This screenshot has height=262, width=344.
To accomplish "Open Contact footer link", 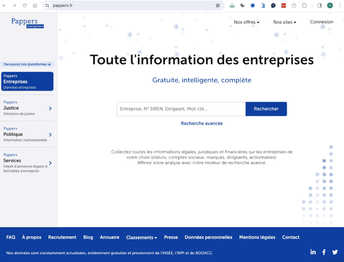I will click(291, 237).
